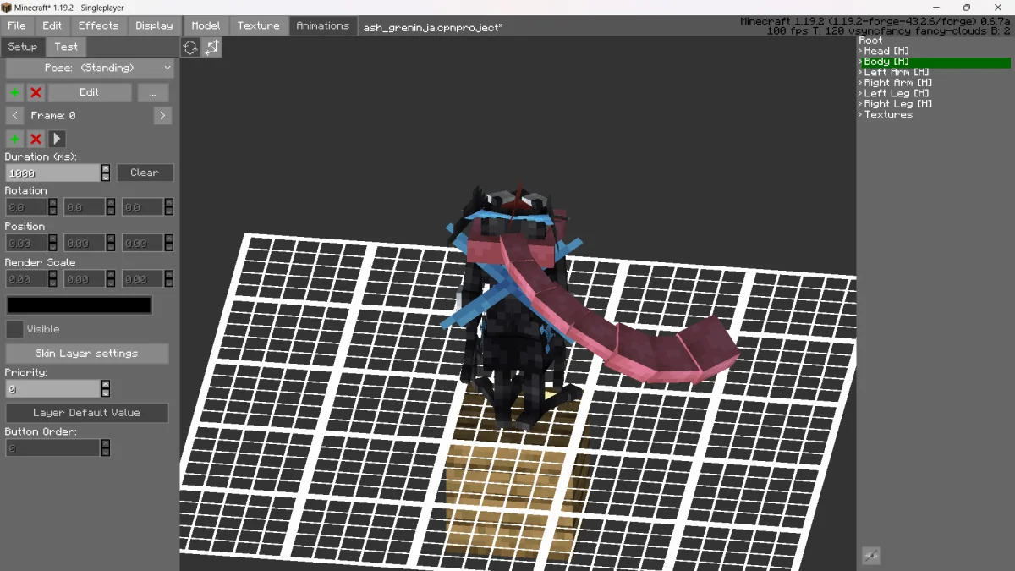The image size is (1015, 571).
Task: Toggle the Visible checkbox
Action: pos(14,329)
